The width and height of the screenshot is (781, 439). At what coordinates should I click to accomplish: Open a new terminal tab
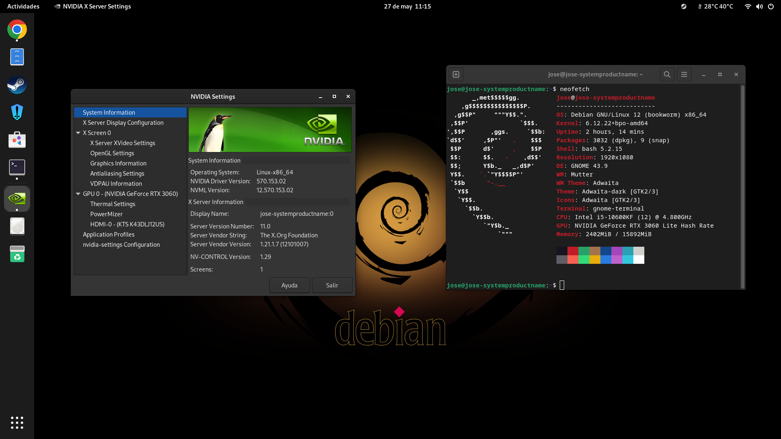click(456, 74)
